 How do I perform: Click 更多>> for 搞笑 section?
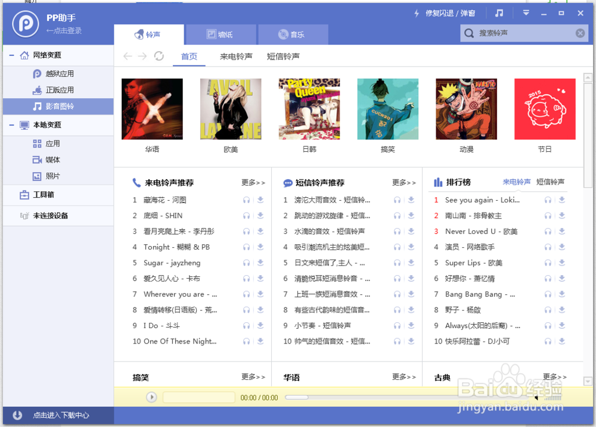point(253,377)
